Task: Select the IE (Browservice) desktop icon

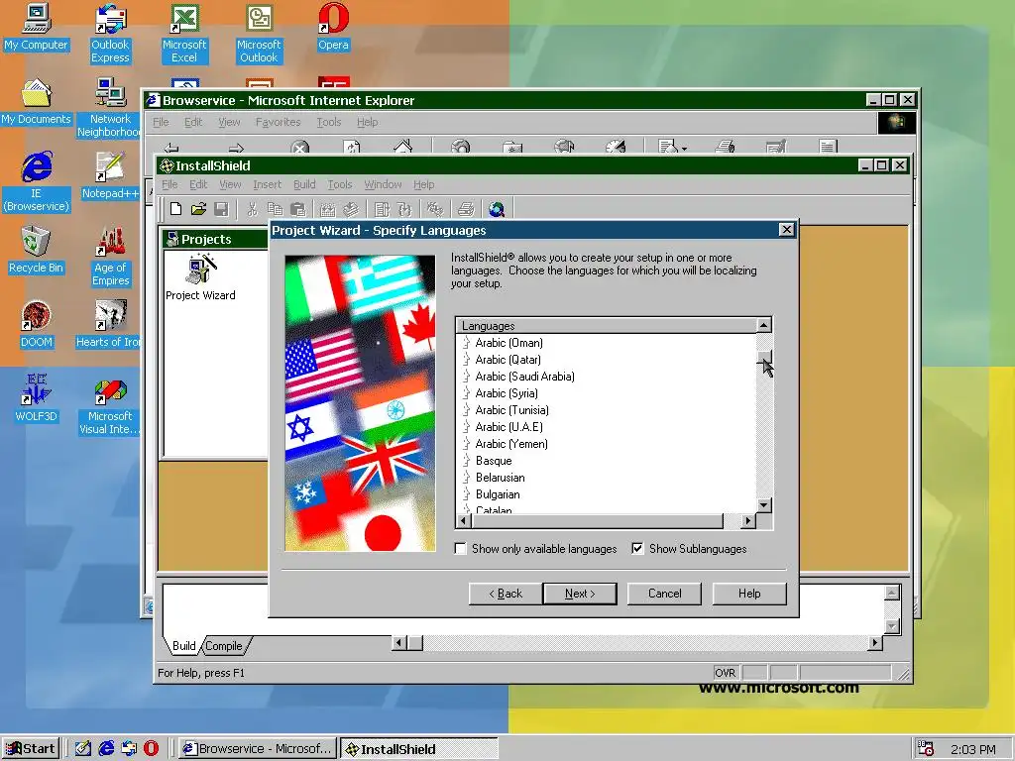Action: [37, 182]
